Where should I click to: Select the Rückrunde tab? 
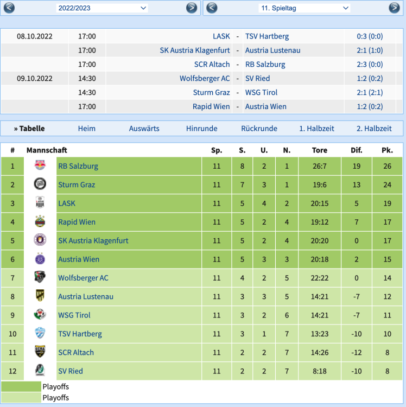point(259,129)
